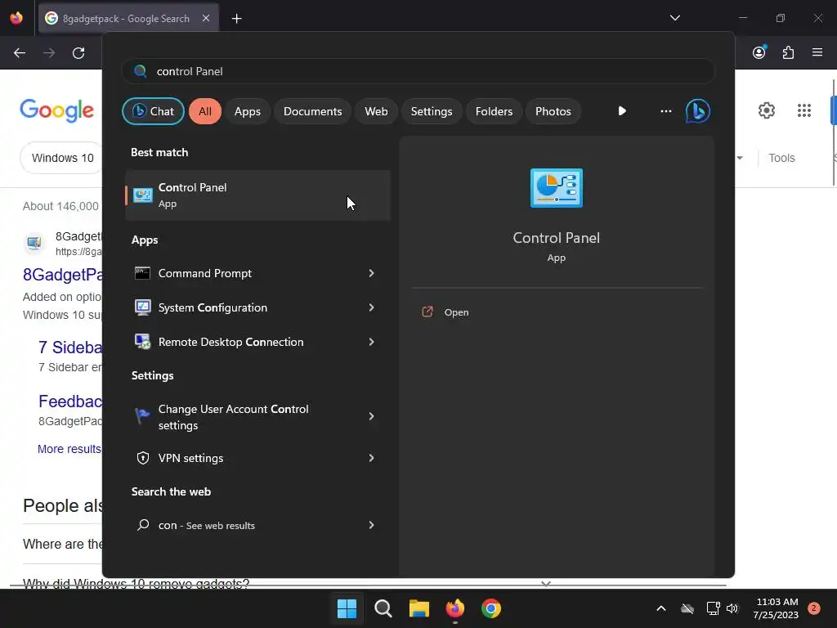Switch to Firefox in the taskbar
837x628 pixels.
[x=454, y=608]
